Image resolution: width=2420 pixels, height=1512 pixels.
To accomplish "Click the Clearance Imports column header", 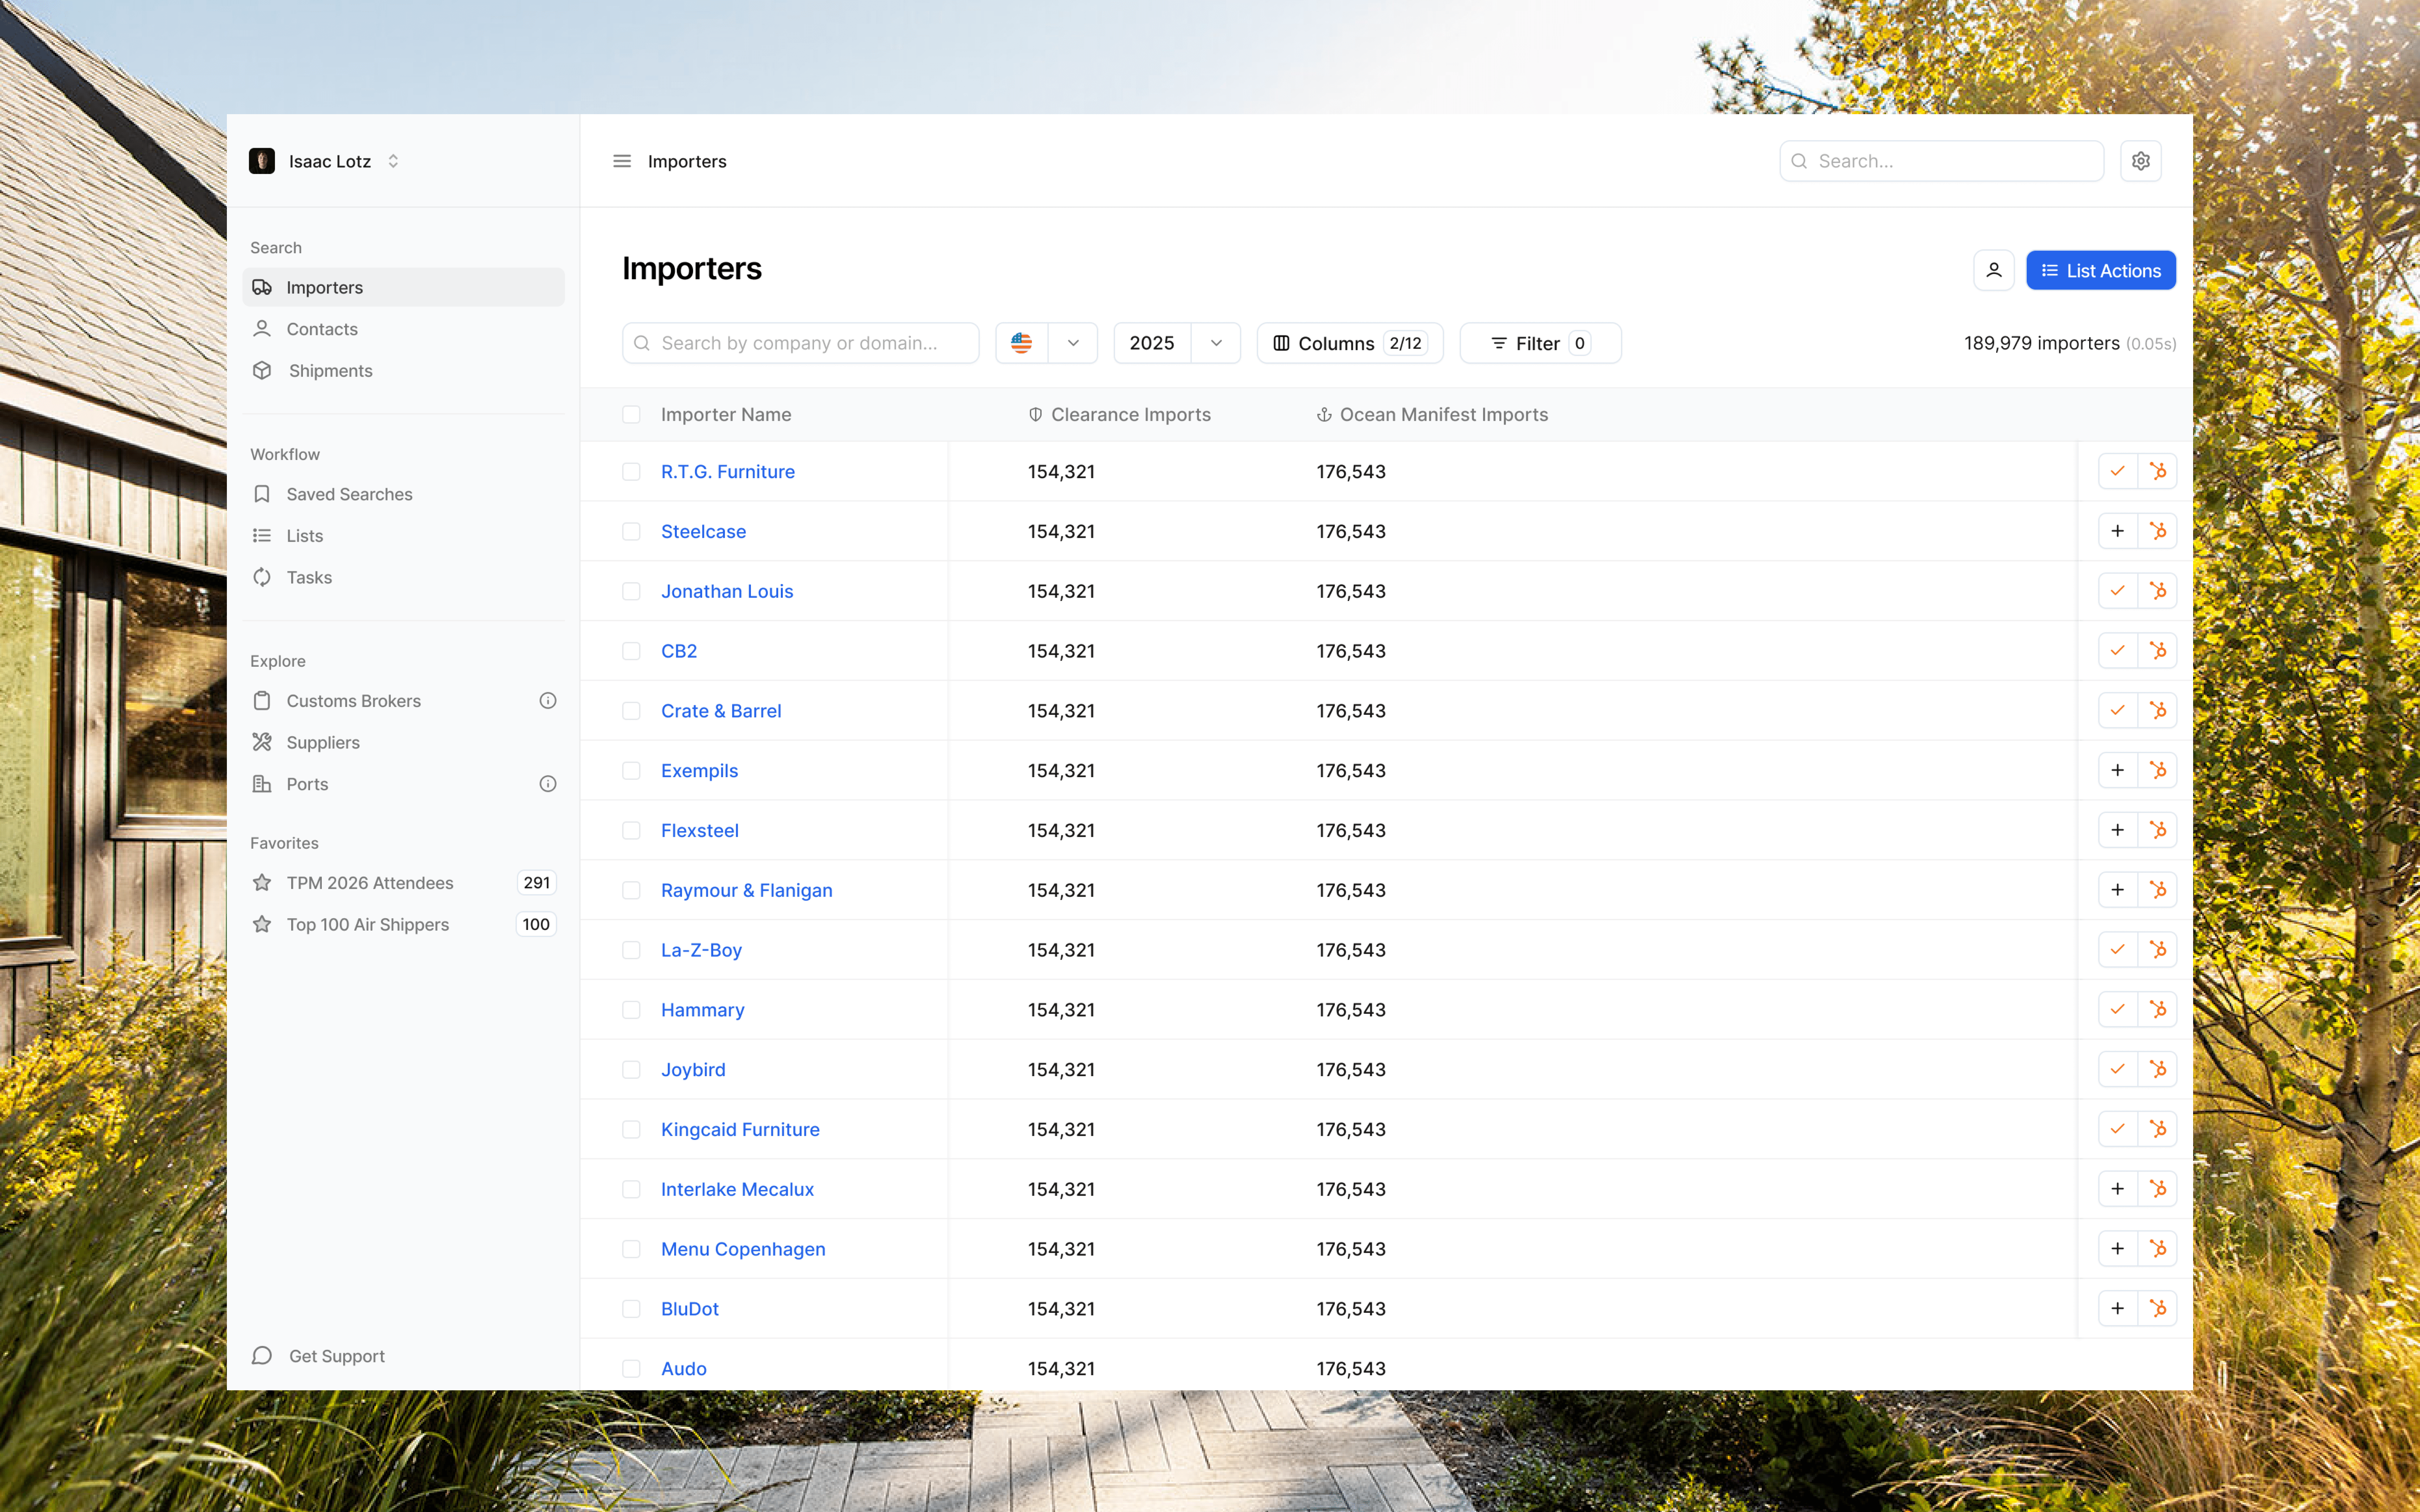I will (x=1120, y=415).
